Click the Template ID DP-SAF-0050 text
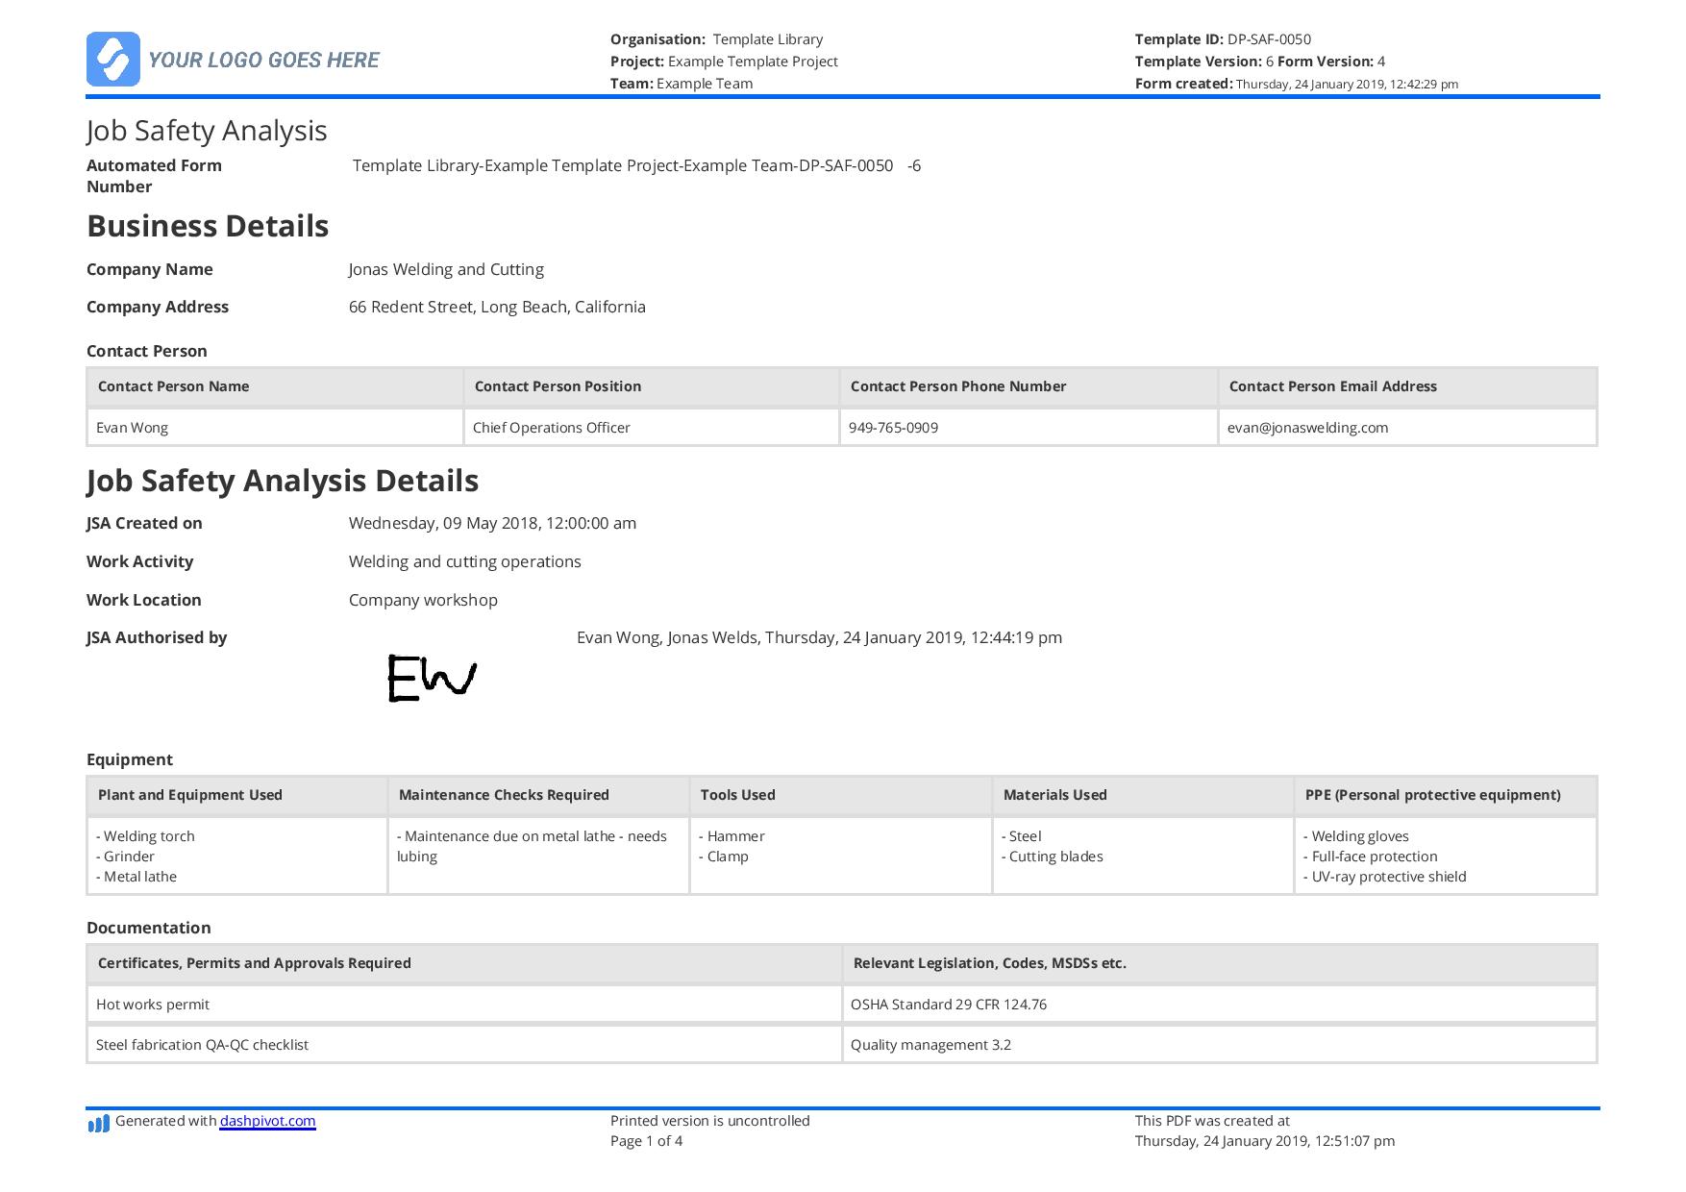The width and height of the screenshot is (1686, 1192). click(x=1223, y=39)
